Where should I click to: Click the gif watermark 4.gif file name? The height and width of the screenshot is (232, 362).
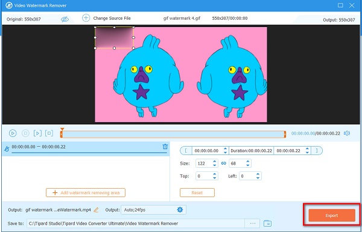point(182,18)
